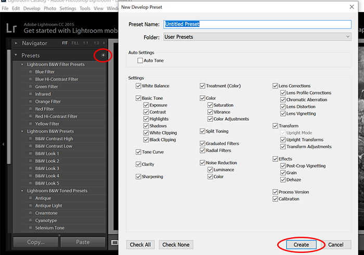The height and width of the screenshot is (255, 364).
Task: Open the Develop menu
Action: 32,8
